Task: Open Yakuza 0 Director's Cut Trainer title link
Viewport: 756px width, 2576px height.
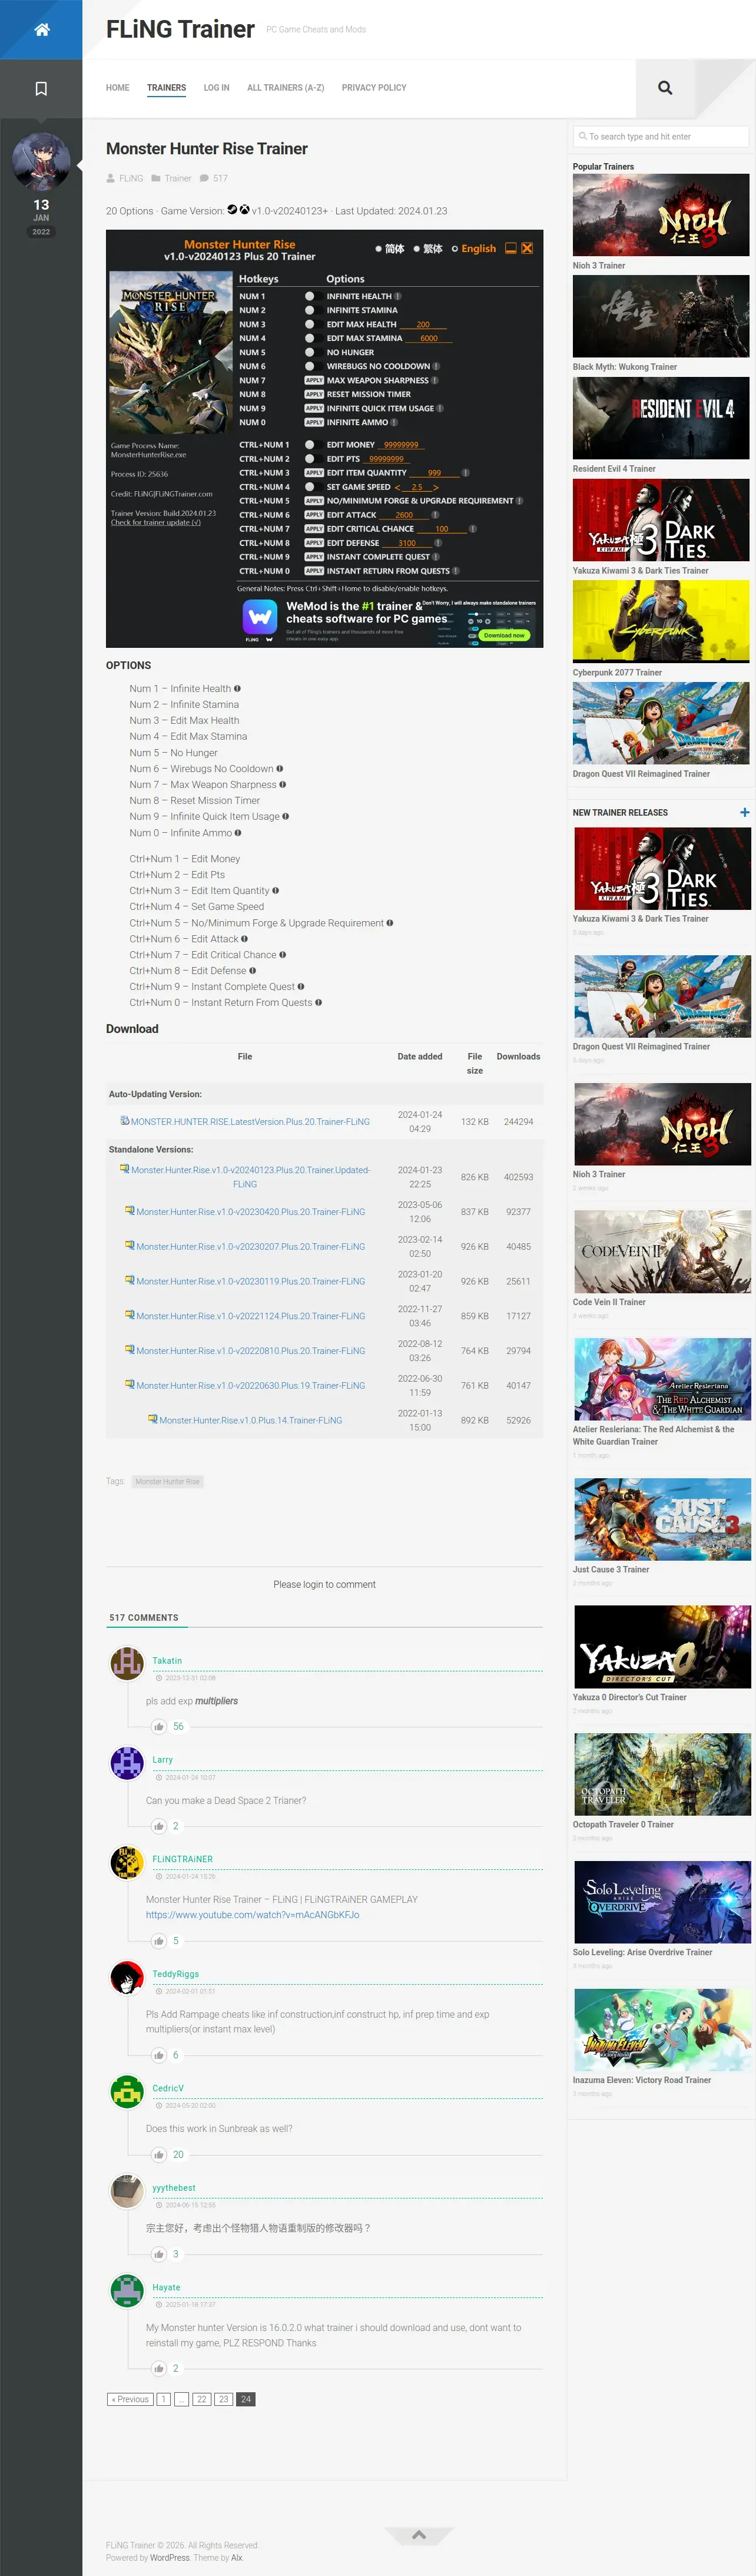Action: click(630, 1697)
